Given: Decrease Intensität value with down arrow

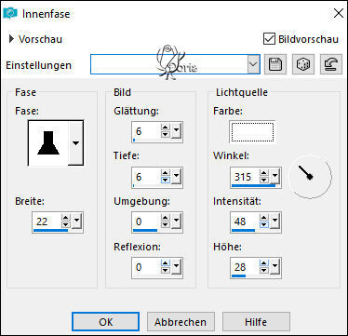Looking at the screenshot, I should pos(264,225).
